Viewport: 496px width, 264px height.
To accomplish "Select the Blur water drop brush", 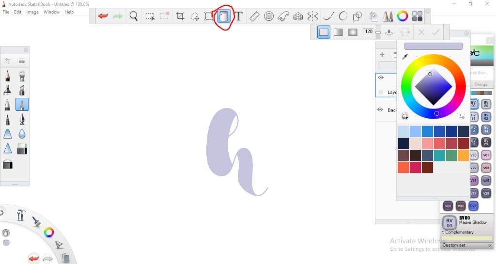I will pos(22,134).
